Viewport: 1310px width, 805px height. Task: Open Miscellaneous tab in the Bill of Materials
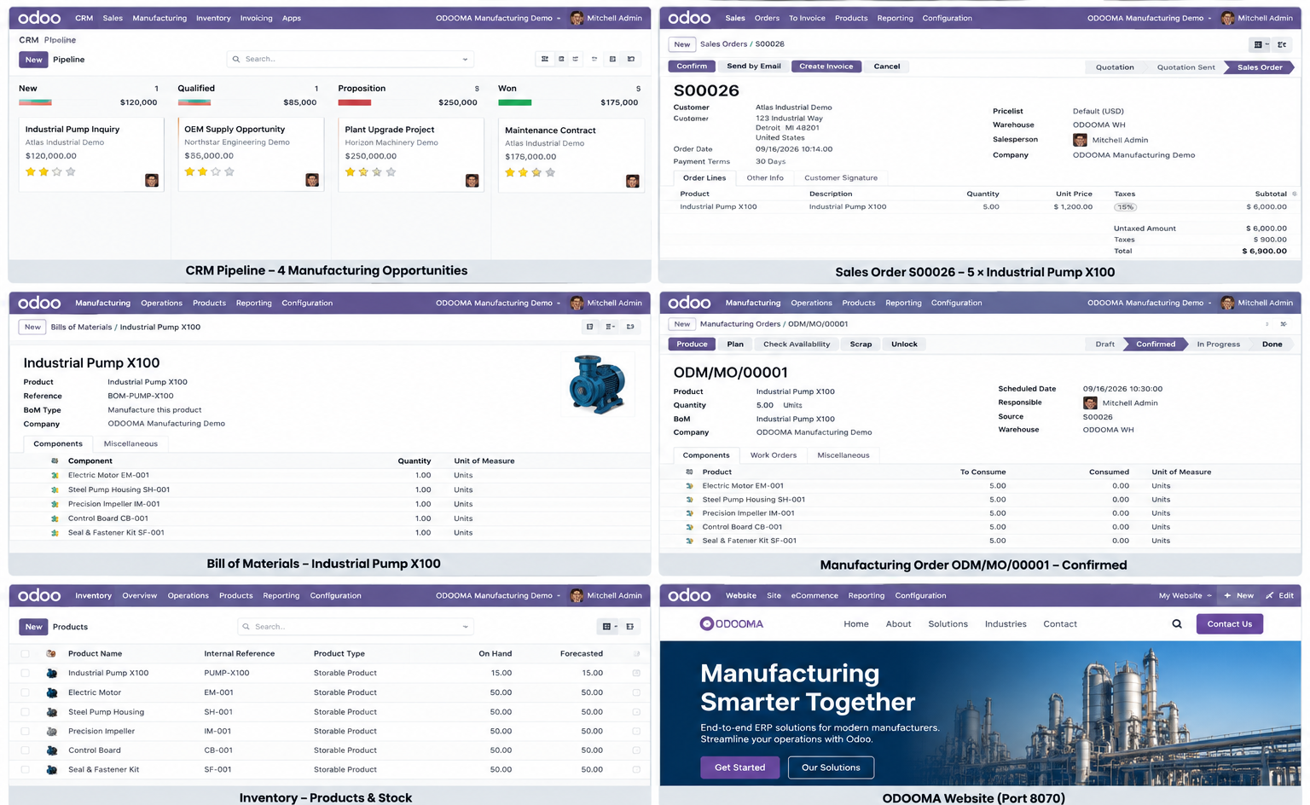click(x=130, y=443)
